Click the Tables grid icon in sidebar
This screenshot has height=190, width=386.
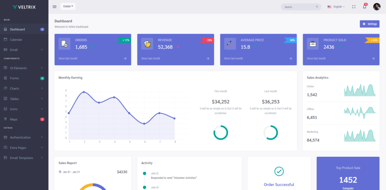pyautogui.click(x=5, y=98)
